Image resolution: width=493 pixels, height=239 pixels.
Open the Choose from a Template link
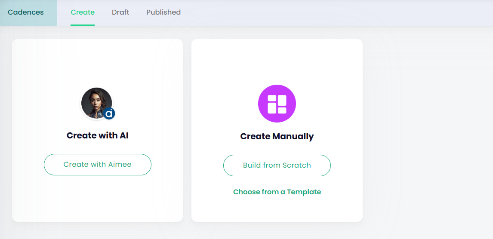point(277,192)
